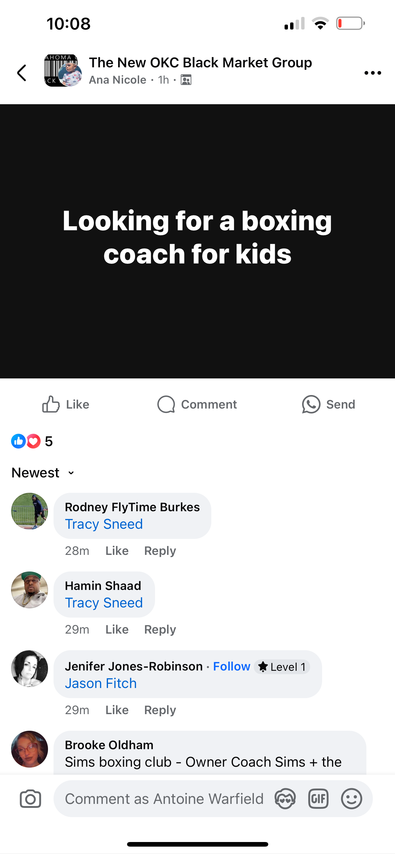Open Tracy Sneed link in Rodney's comment

104,524
